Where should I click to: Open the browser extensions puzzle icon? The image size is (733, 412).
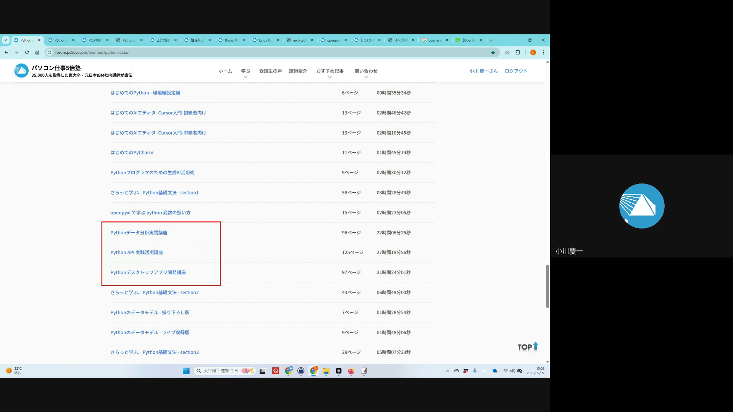tap(518, 53)
